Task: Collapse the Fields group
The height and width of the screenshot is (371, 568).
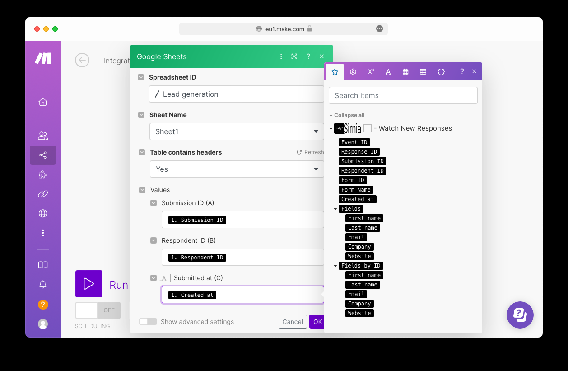Action: [x=335, y=209]
